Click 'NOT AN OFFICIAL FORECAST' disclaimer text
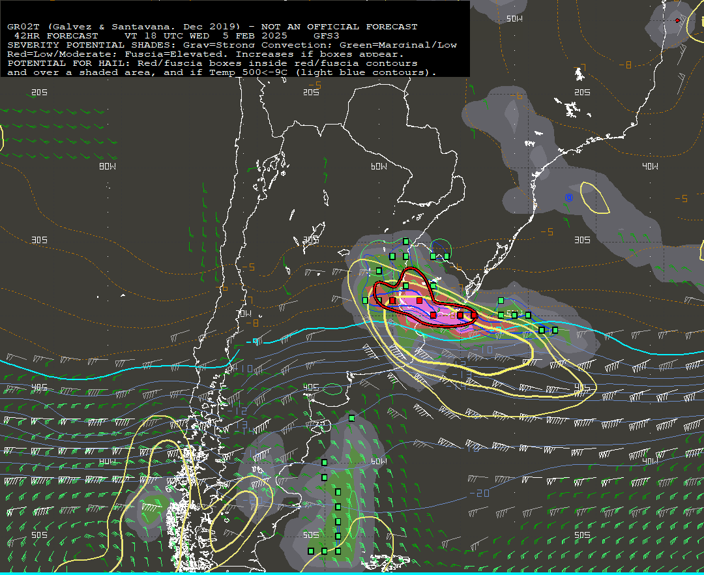This screenshot has width=704, height=575. pyautogui.click(x=339, y=27)
